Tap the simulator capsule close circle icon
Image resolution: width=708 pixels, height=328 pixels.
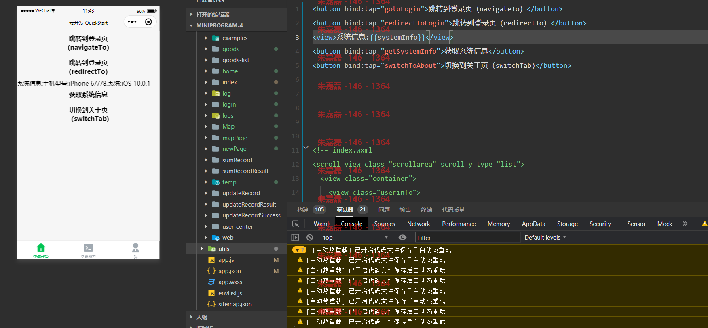(148, 22)
